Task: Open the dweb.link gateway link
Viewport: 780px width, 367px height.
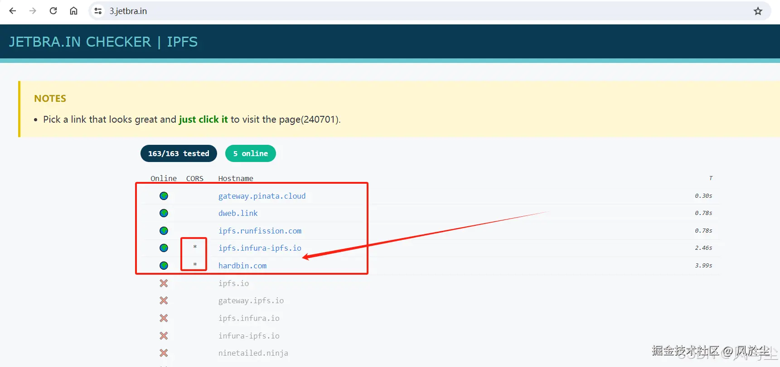Action: tap(238, 213)
